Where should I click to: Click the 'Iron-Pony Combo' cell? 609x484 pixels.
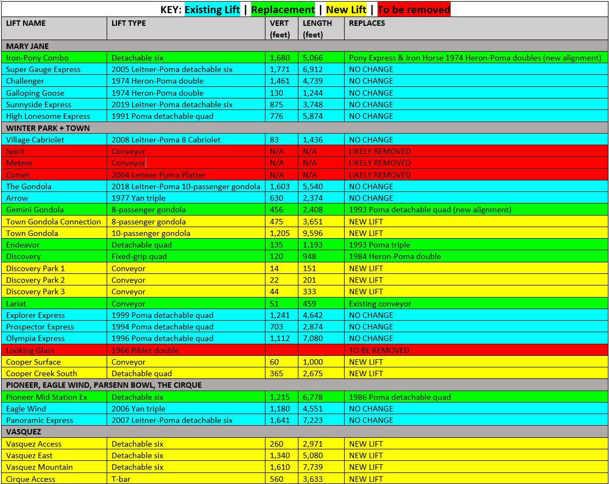54,58
